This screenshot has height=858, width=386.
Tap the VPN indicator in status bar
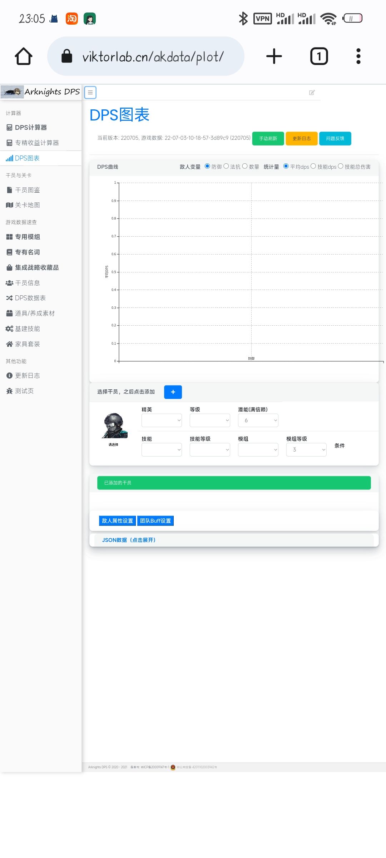point(263,19)
